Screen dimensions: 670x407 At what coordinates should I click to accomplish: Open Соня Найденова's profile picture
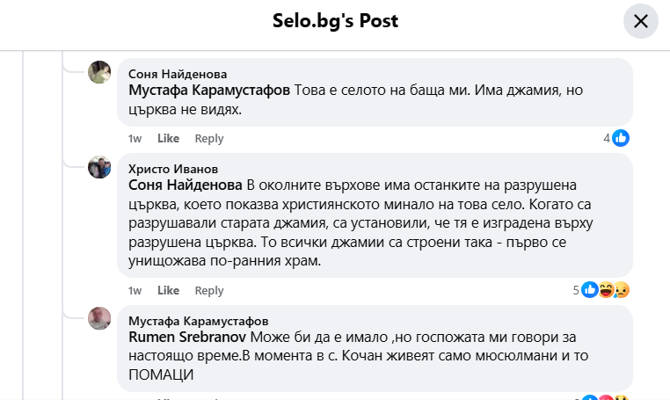[x=99, y=72]
